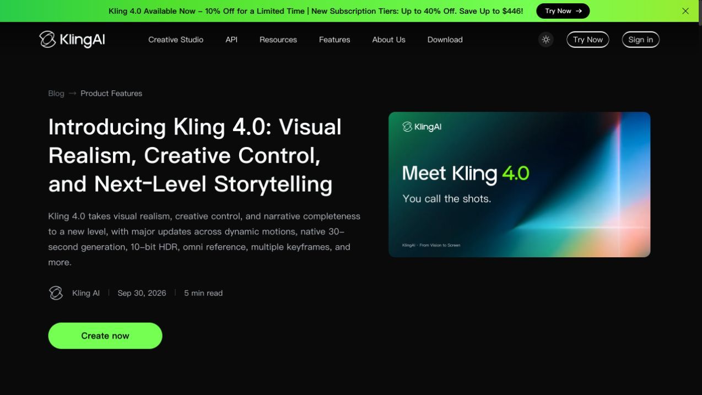Click the banner promo text about Kling 4.0
Image resolution: width=702 pixels, height=395 pixels.
click(x=316, y=11)
